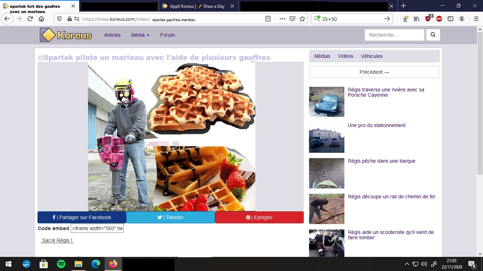483x271 pixels.
Task: Open the Forum menu item
Action: [x=167, y=35]
